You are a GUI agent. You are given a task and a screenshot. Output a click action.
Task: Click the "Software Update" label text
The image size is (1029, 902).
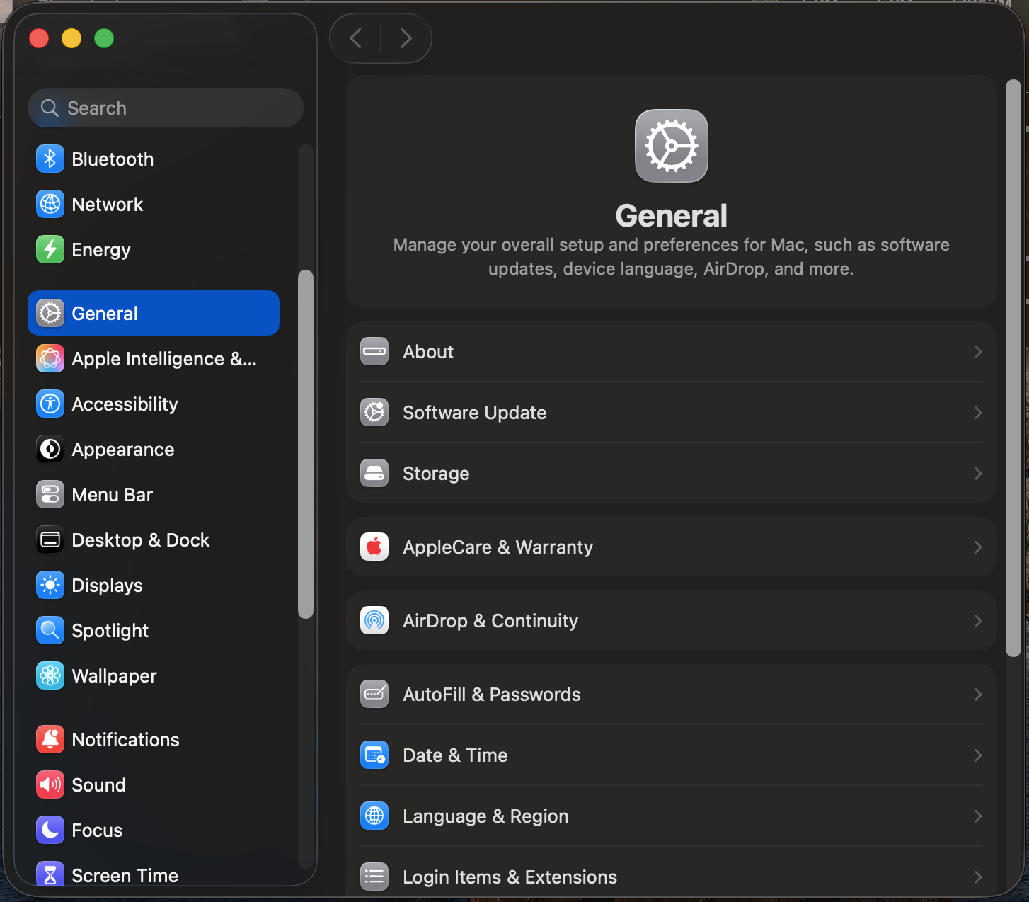[x=474, y=413]
